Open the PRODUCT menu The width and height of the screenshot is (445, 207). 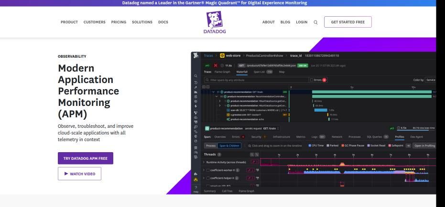[x=69, y=22]
